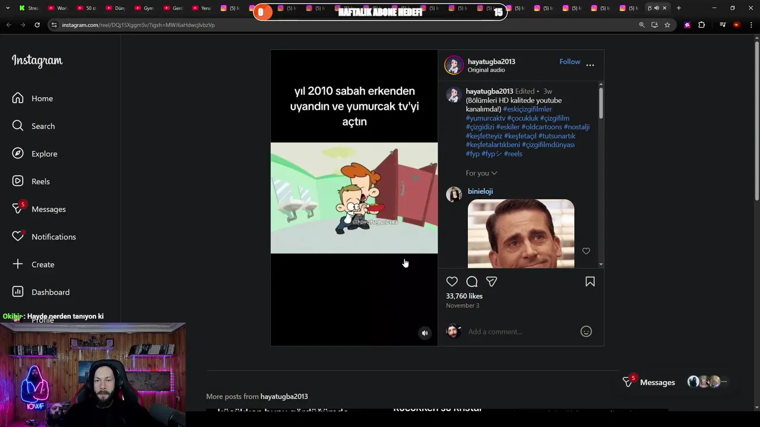Expand the For you comments dropdown
This screenshot has height=427, width=760.
[482, 173]
